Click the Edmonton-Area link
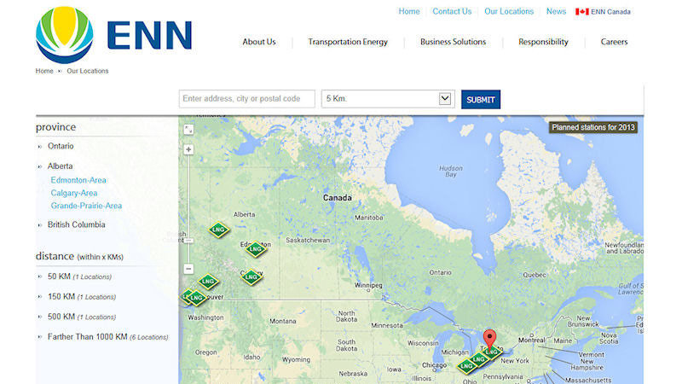 (x=78, y=180)
